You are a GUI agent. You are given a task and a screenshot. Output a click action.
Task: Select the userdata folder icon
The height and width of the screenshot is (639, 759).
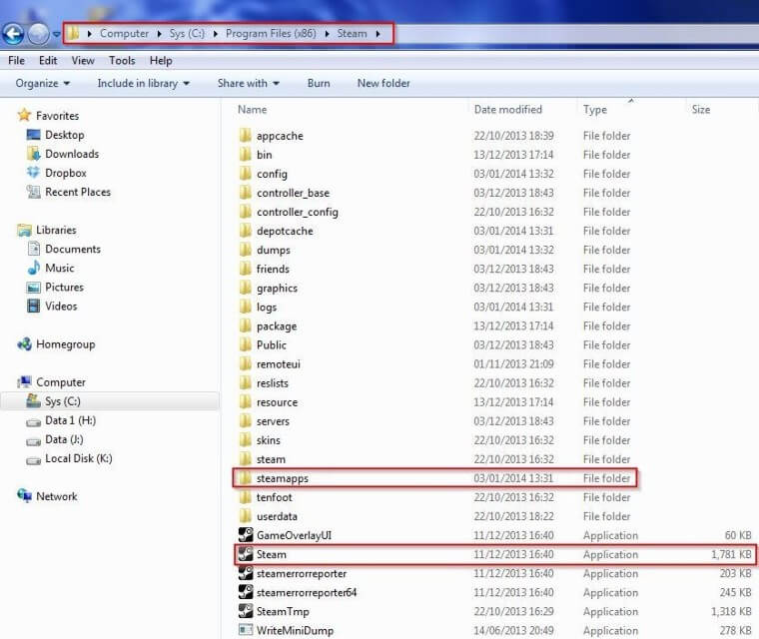[246, 516]
